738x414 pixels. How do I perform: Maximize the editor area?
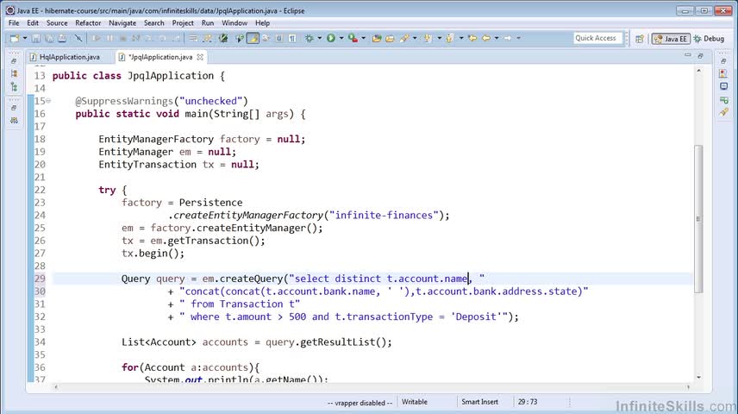[700, 55]
